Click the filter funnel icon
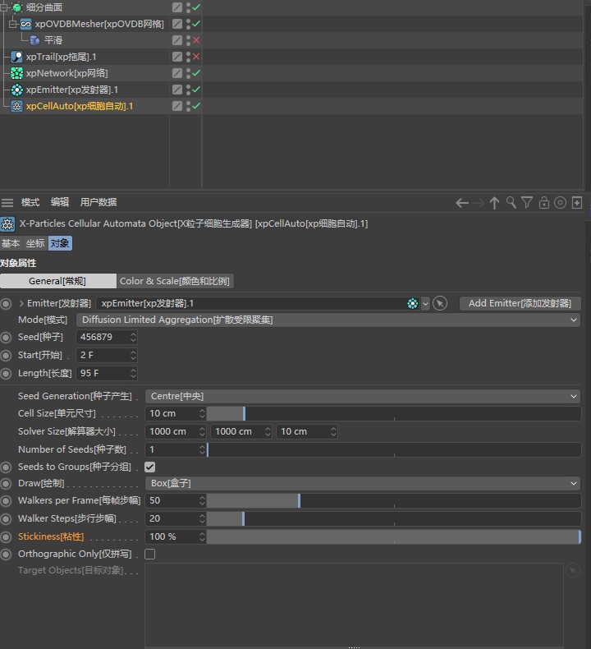591x649 pixels. 527,202
